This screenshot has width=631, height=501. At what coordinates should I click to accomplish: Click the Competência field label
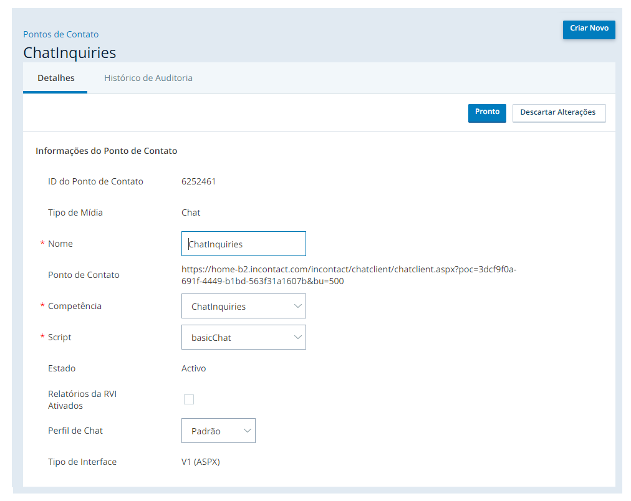pos(74,306)
